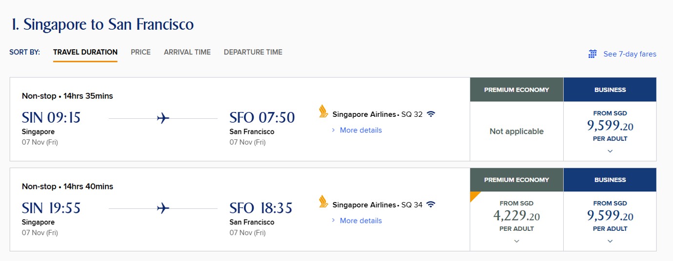This screenshot has width=673, height=261.
Task: Open More details for flight SQ 32
Action: point(360,130)
